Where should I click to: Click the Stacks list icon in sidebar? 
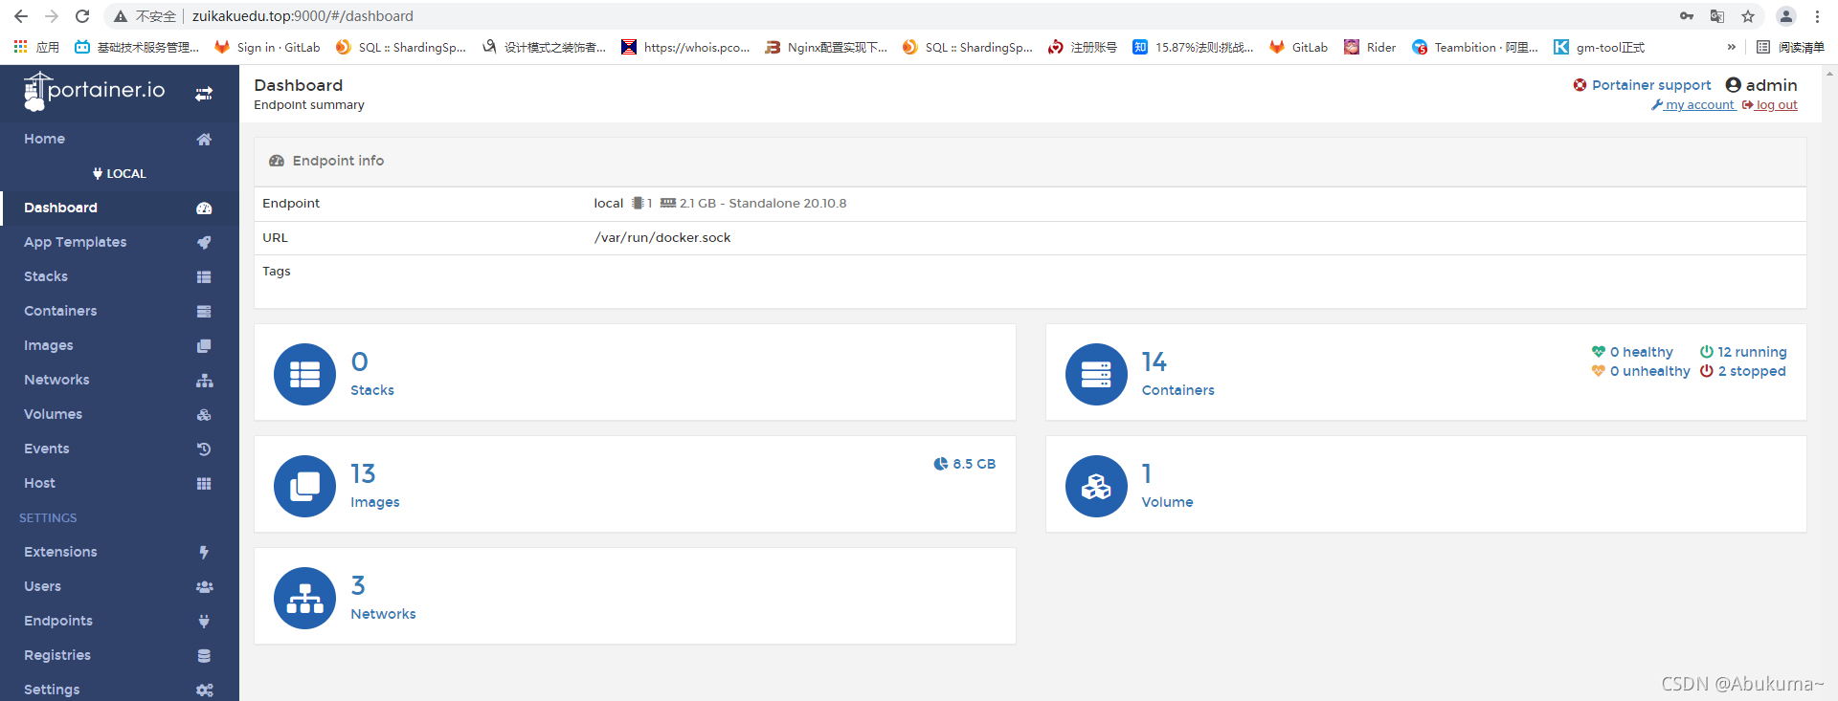[204, 277]
